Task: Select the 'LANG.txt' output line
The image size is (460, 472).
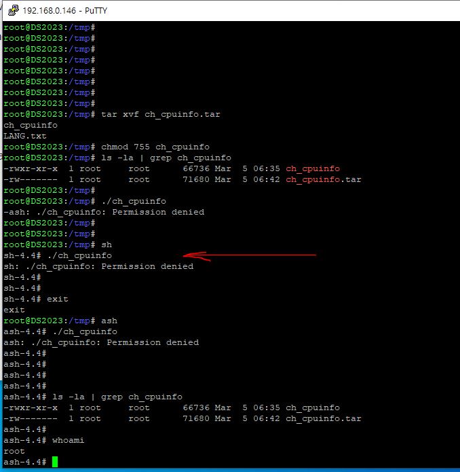Action: tap(25, 136)
